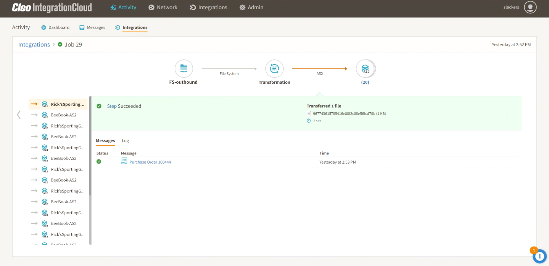Open the Admin menu

(x=251, y=7)
